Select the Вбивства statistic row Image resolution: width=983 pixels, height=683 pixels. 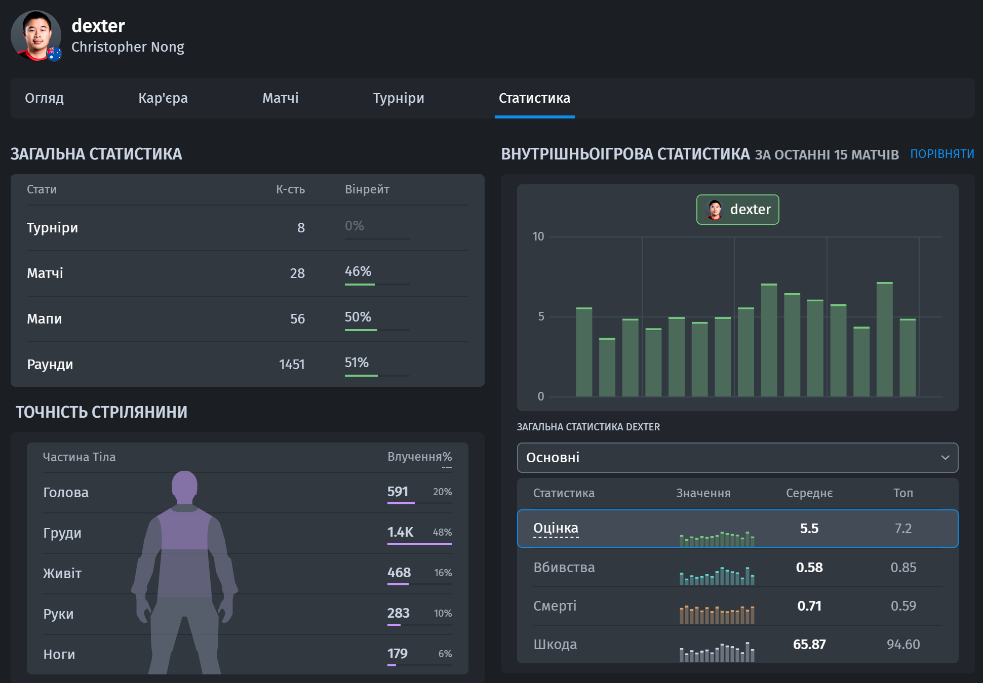pos(737,568)
